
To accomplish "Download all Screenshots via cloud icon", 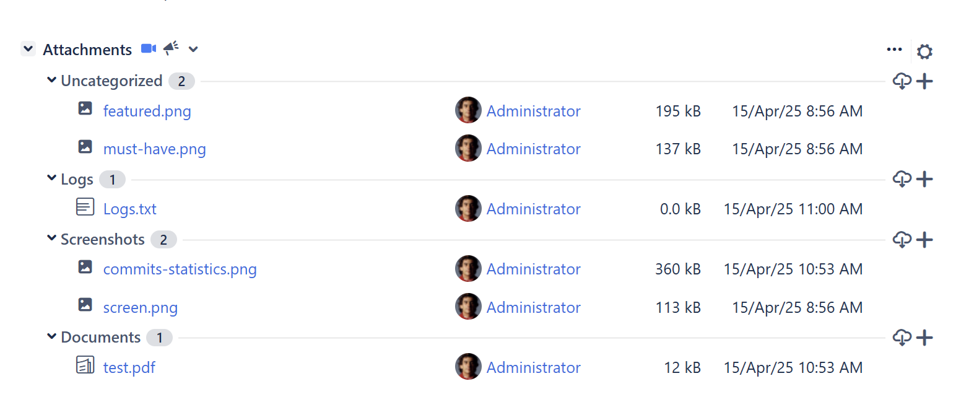I will tap(902, 240).
